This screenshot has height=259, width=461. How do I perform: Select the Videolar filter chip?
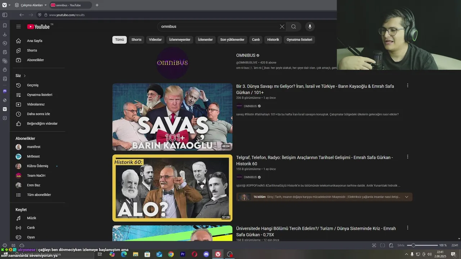pos(155,40)
